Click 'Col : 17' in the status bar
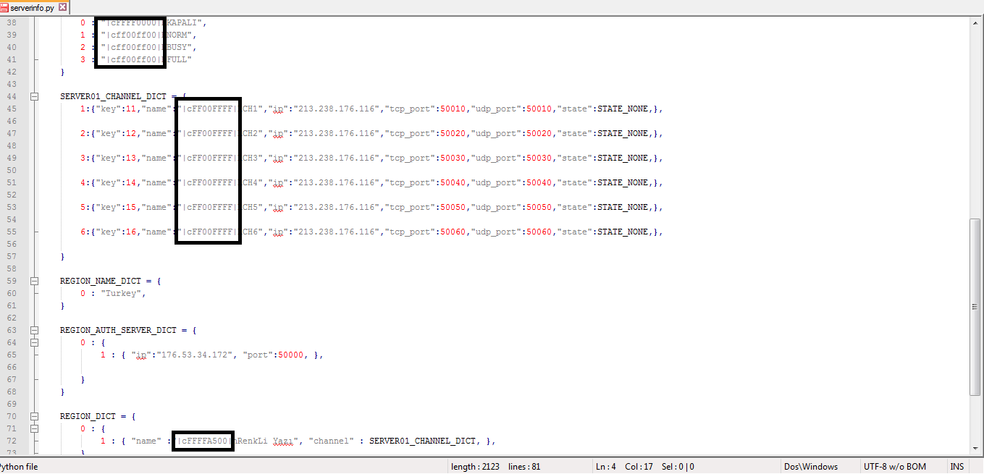The height and width of the screenshot is (474, 984). coord(637,467)
